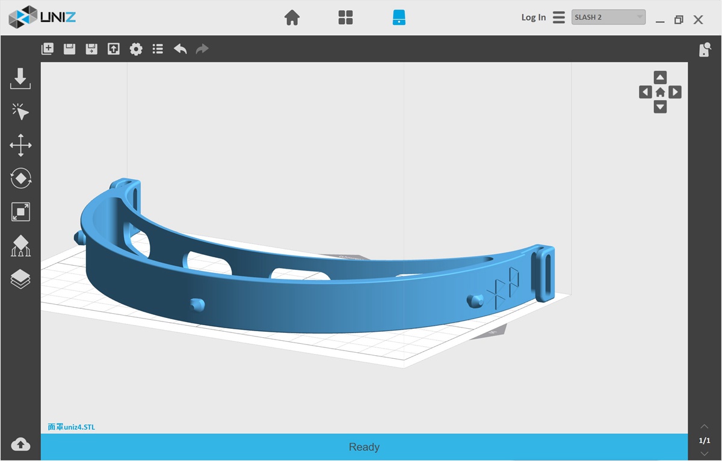
Task: Select the printer tab icon
Action: click(x=399, y=17)
